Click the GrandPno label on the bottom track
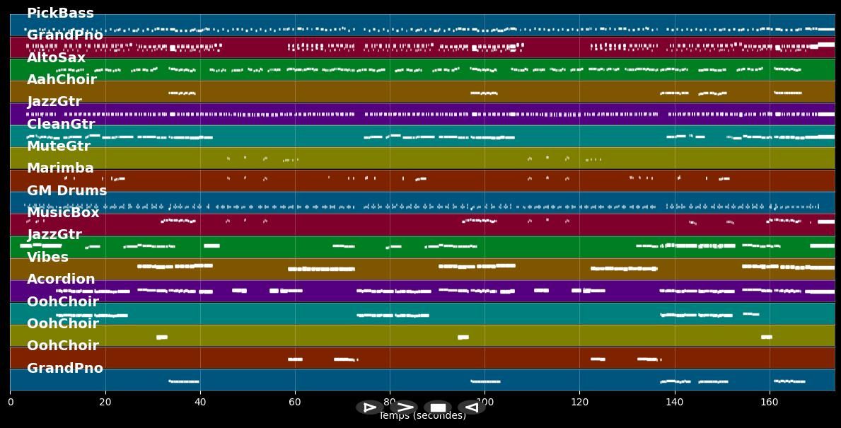The width and height of the screenshot is (841, 428). 65,369
